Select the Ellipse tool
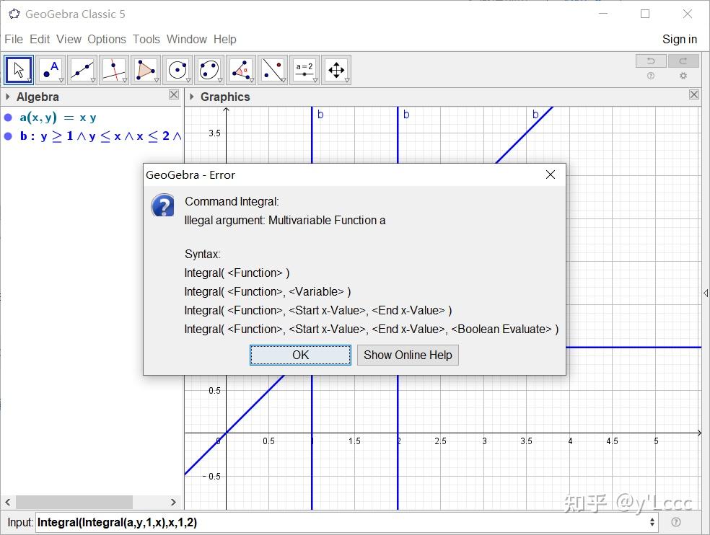This screenshot has height=535, width=710. tap(209, 70)
